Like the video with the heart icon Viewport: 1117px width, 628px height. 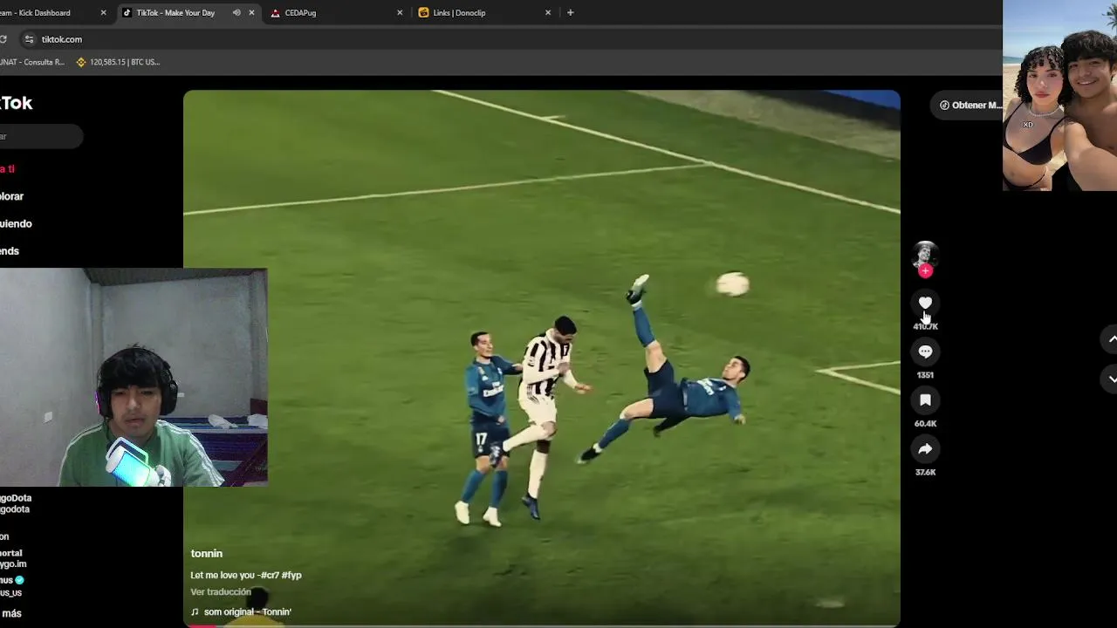925,303
